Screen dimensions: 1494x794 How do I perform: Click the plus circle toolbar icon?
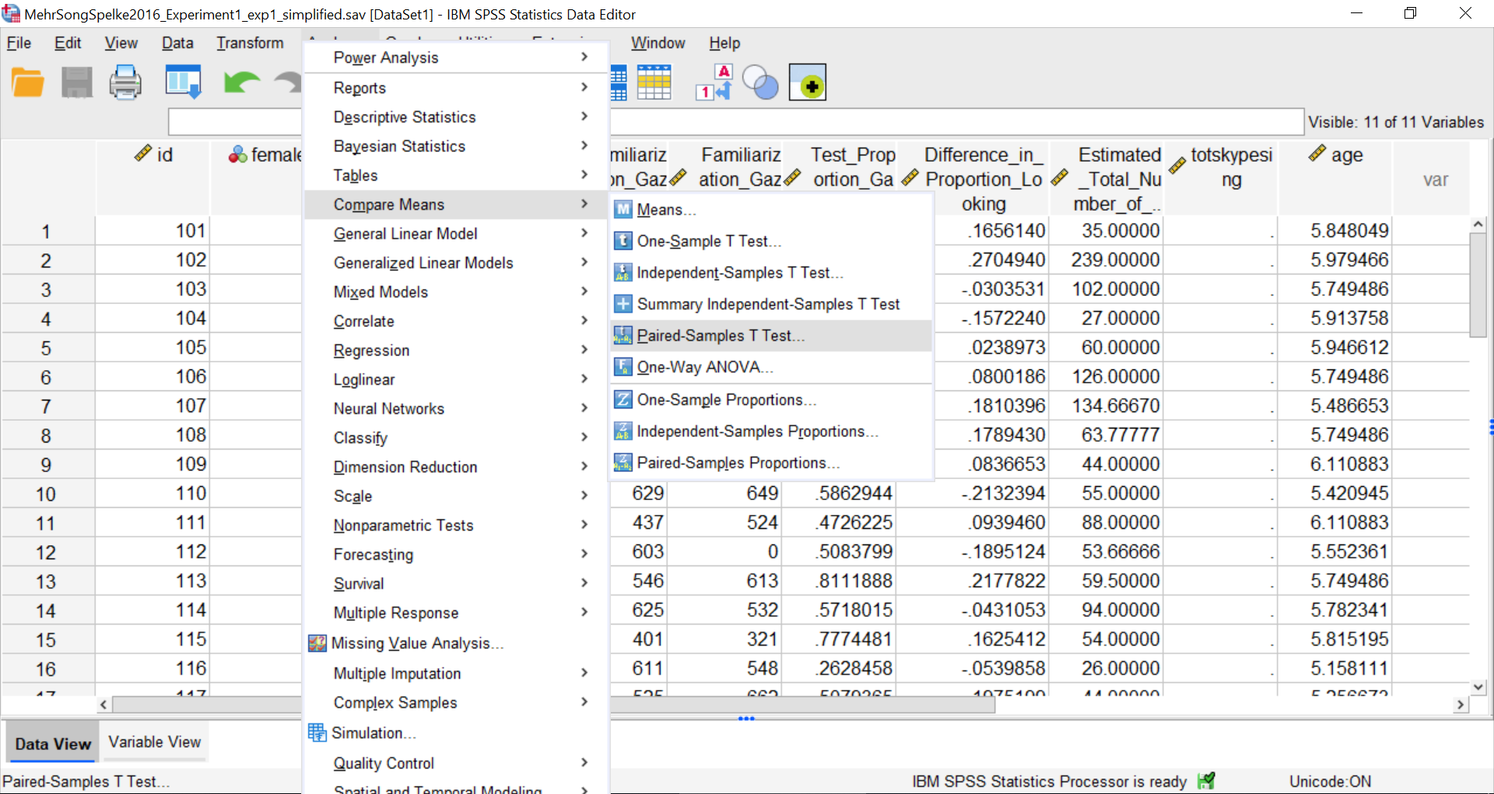(x=808, y=82)
